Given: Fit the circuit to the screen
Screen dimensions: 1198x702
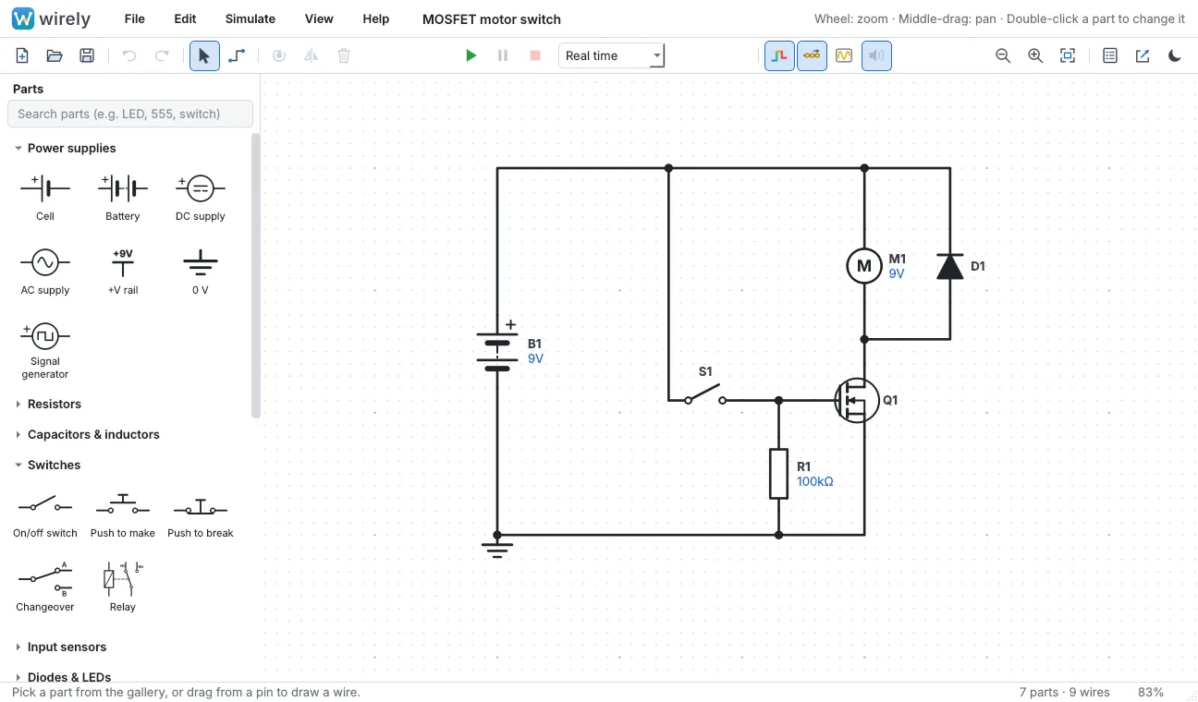Looking at the screenshot, I should point(1068,55).
